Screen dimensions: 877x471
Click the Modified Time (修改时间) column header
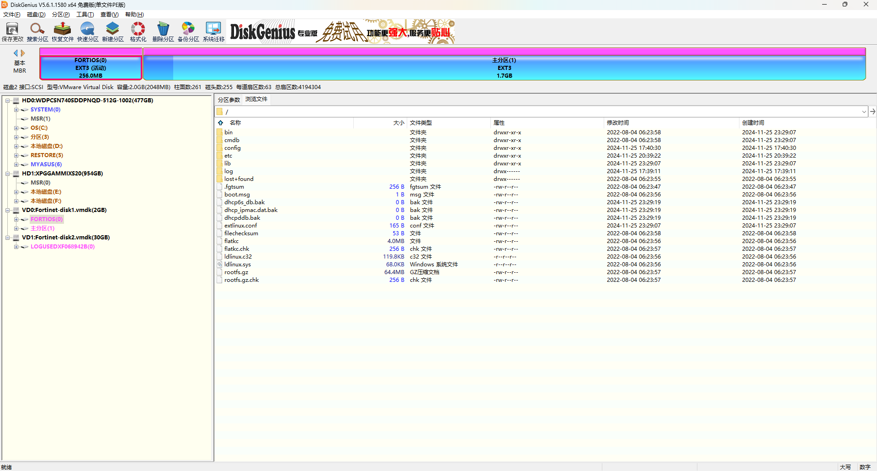pos(618,123)
